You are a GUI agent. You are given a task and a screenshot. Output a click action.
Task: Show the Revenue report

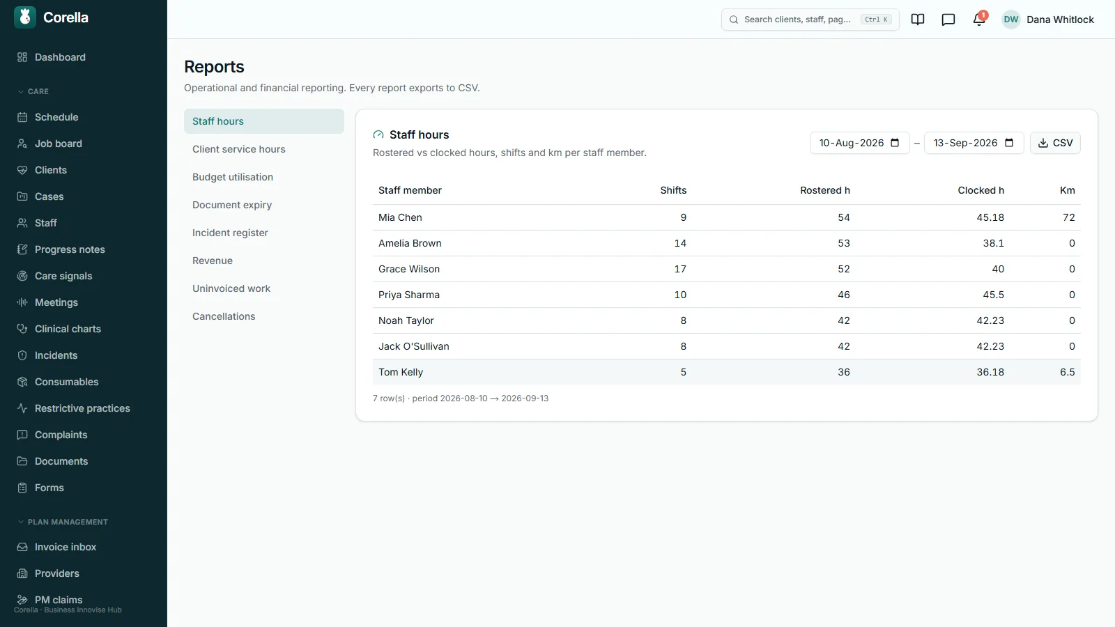coord(264,261)
